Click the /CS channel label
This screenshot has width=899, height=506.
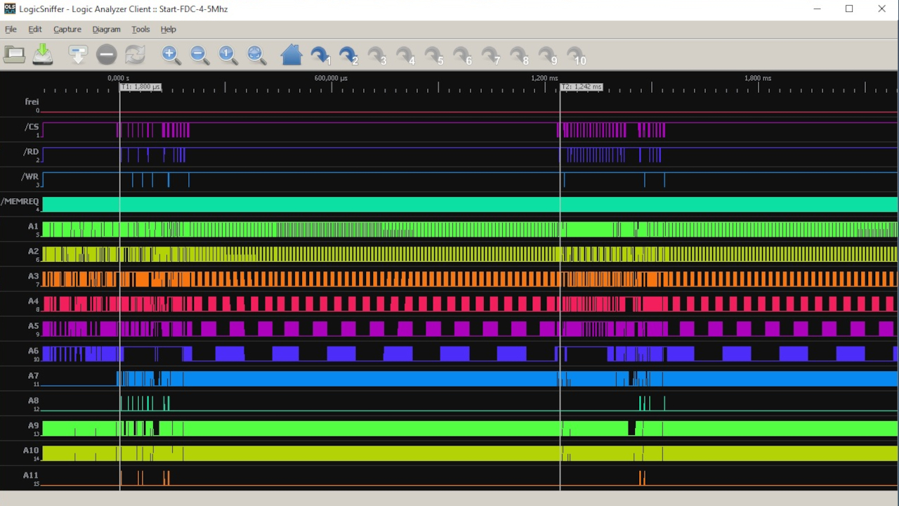[32, 127]
